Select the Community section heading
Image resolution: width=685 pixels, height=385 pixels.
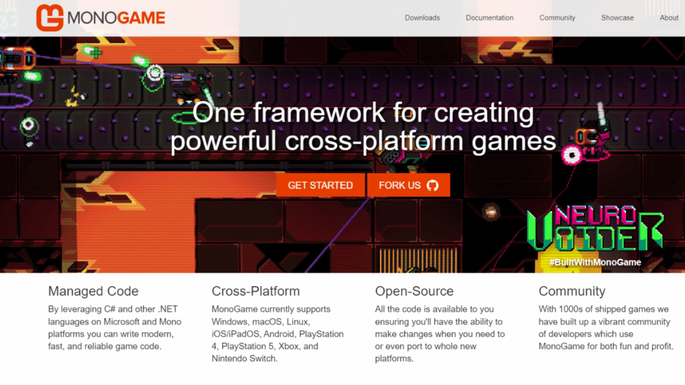pyautogui.click(x=572, y=291)
